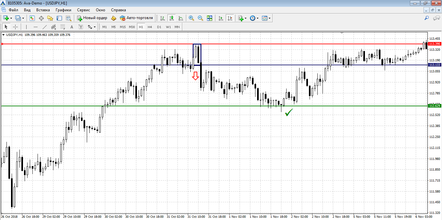Image resolution: width=442 pixels, height=220 pixels.
Task: Tile chart windows icon
Action: pyautogui.click(x=210, y=18)
